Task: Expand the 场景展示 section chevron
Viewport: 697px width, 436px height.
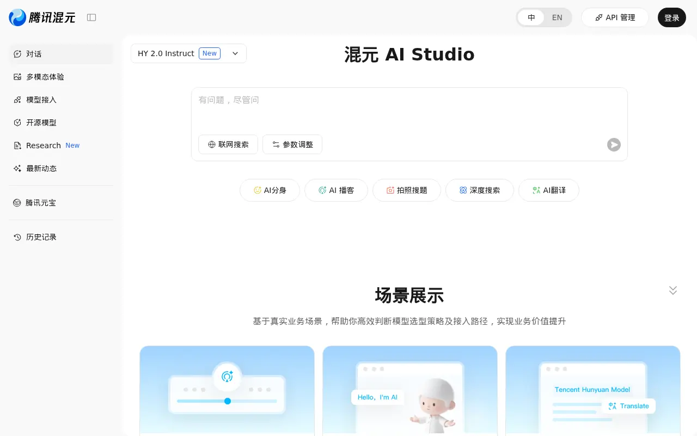Action: (x=673, y=290)
